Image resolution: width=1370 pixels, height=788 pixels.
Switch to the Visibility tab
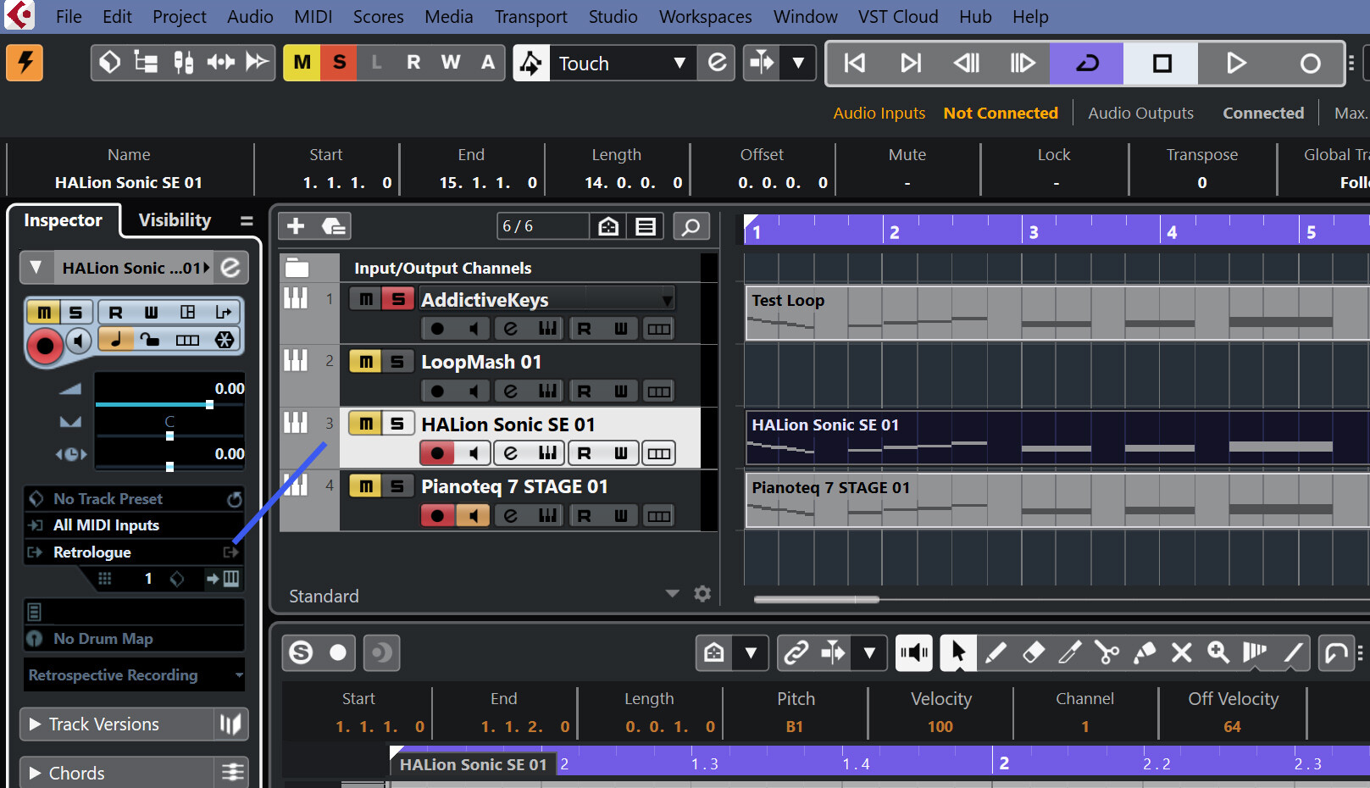click(x=175, y=220)
